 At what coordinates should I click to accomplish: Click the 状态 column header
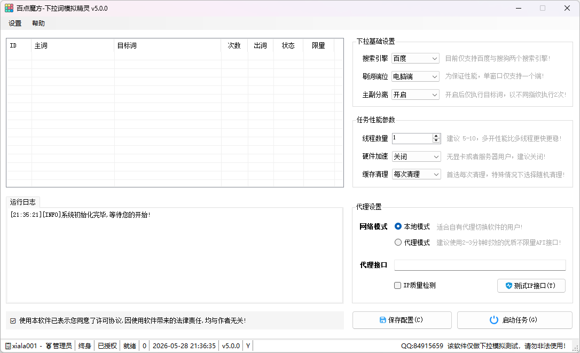point(288,45)
